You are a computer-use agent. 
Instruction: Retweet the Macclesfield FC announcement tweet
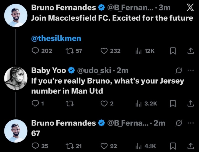[68, 51]
